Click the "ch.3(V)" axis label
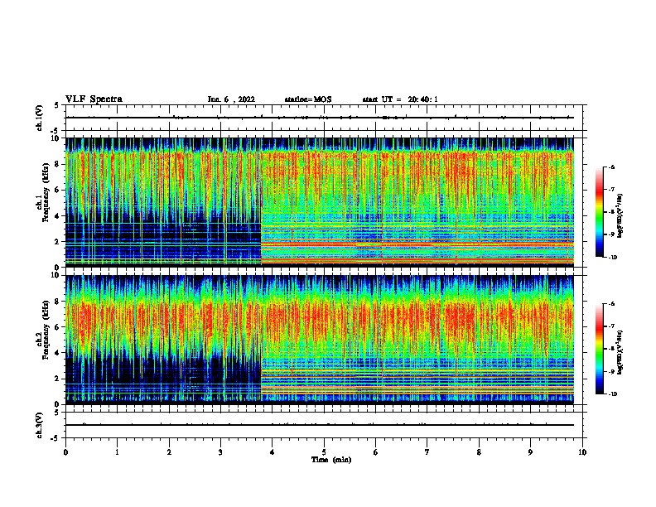 point(39,425)
